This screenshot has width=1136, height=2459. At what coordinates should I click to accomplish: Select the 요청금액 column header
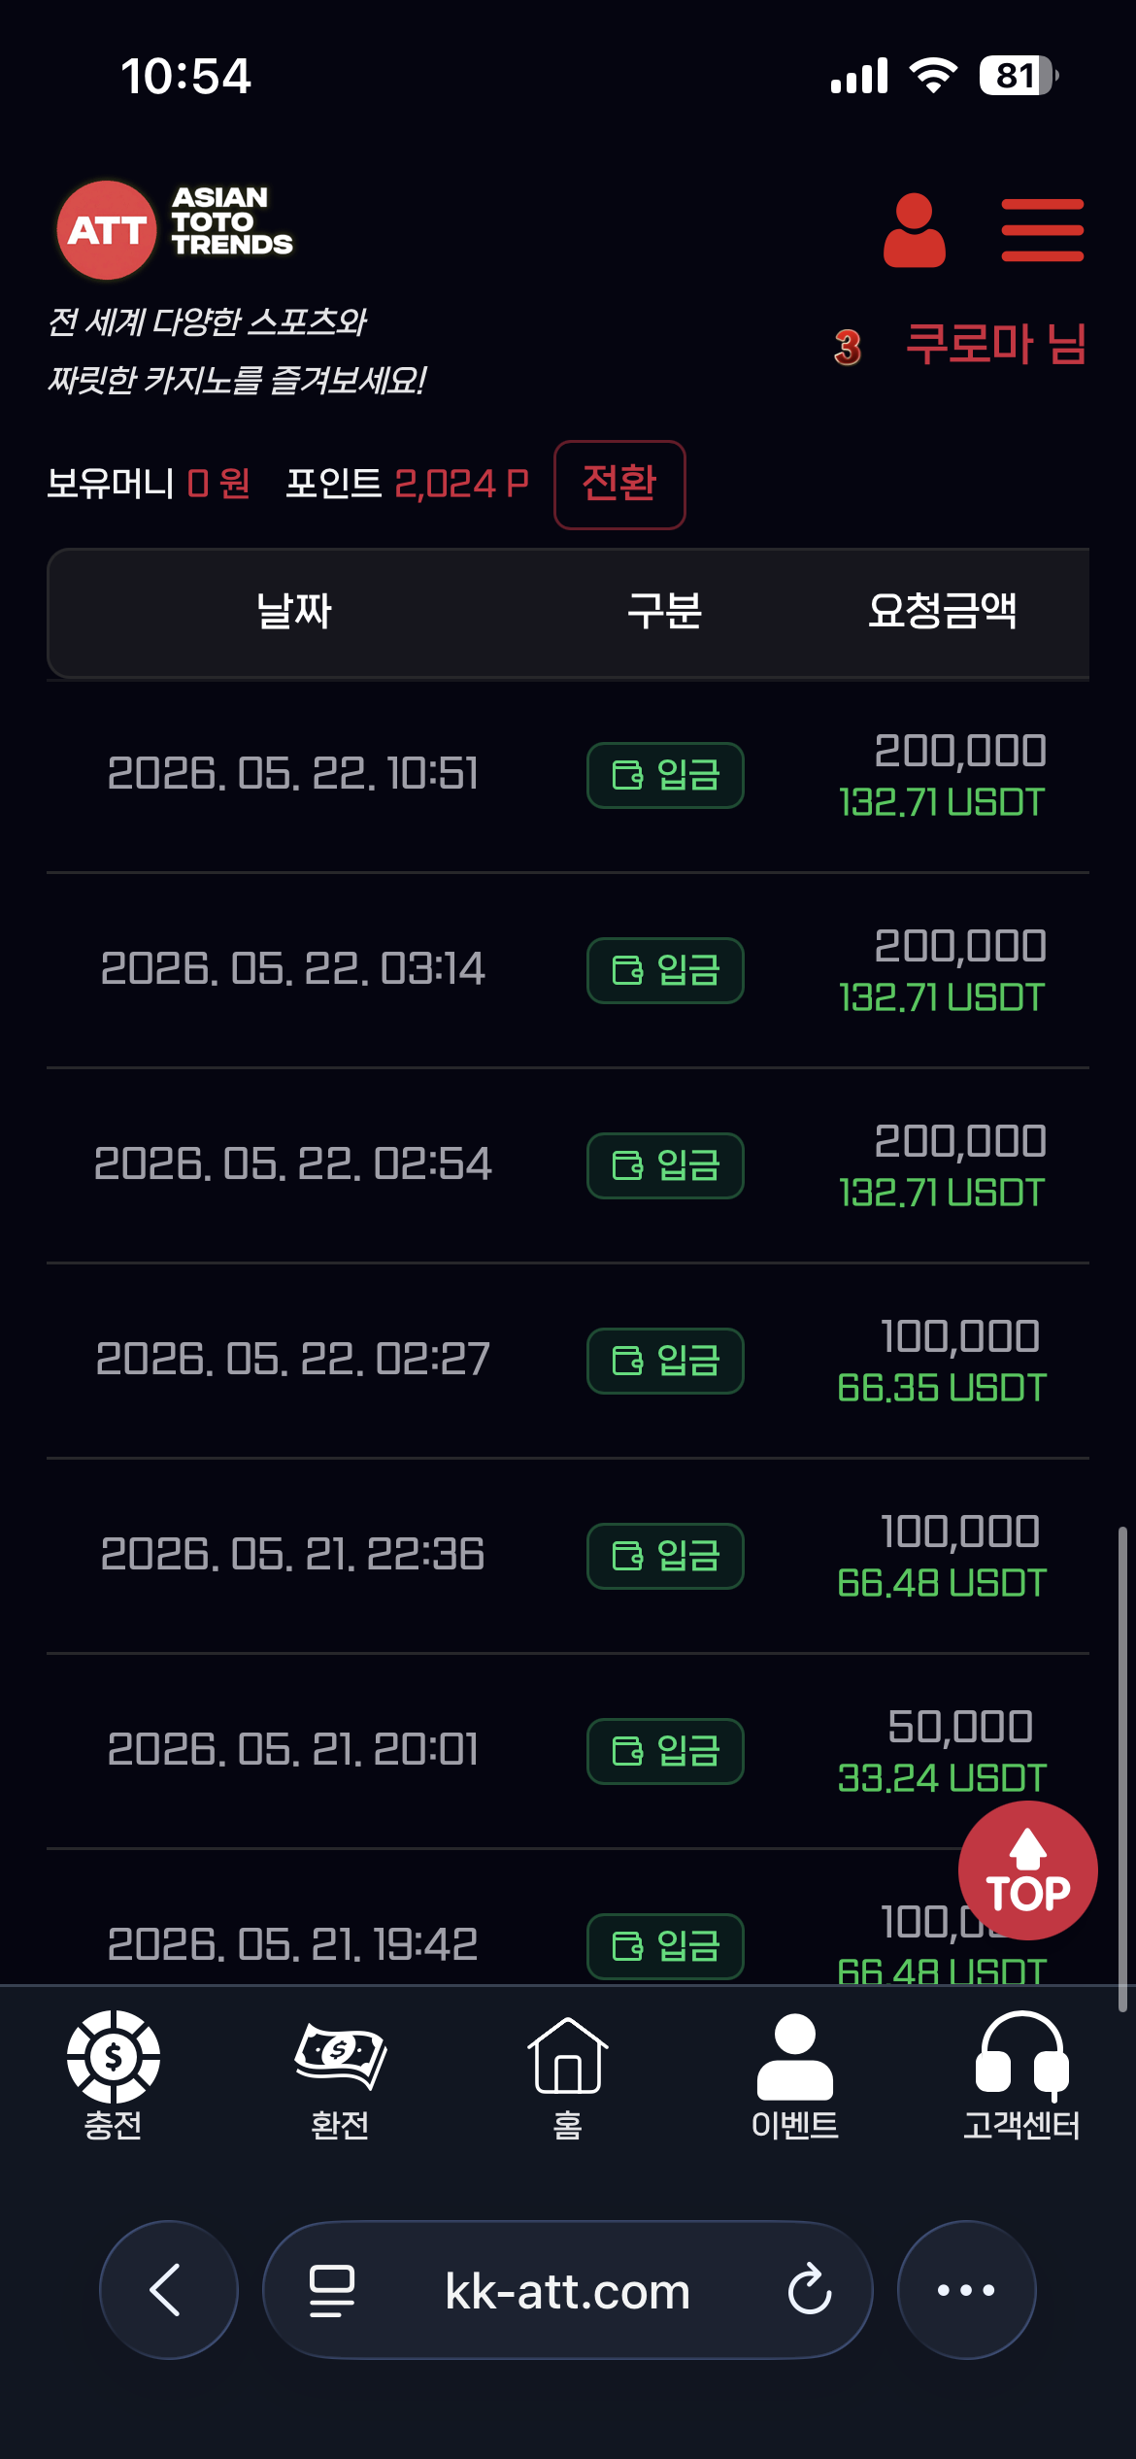(942, 611)
